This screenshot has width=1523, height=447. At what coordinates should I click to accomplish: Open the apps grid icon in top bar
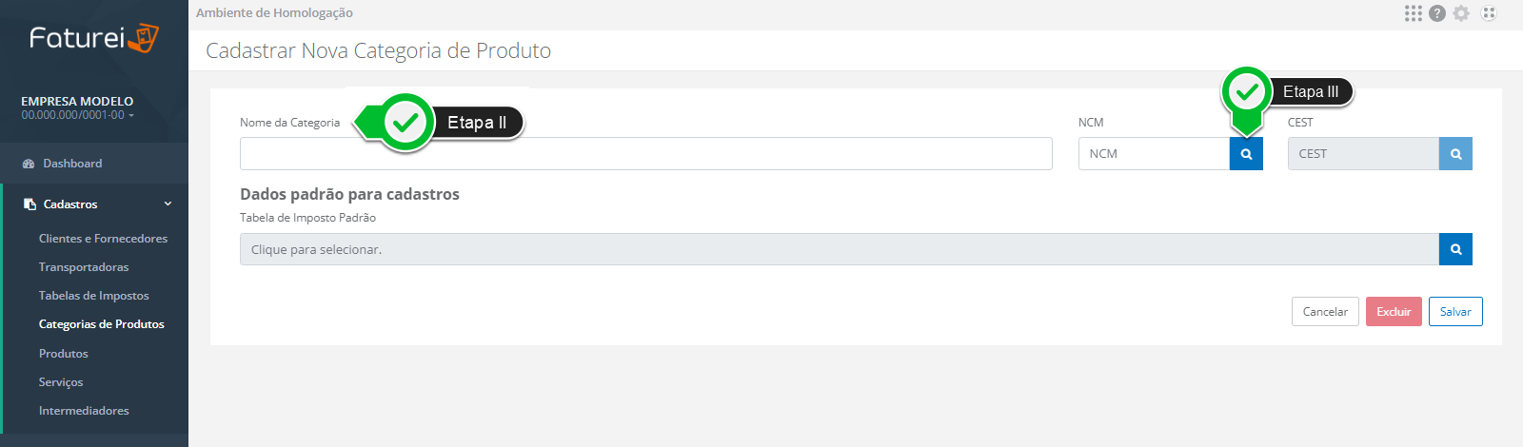[x=1413, y=13]
